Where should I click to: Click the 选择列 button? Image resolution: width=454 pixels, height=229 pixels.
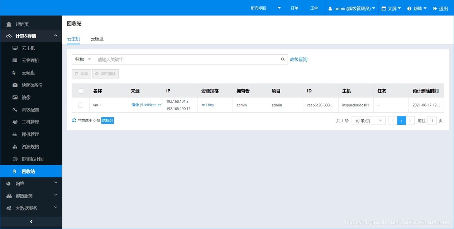click(107, 121)
